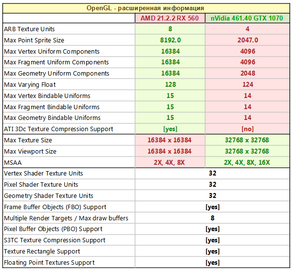Select '[yes]' in S3TC Texture Compression row
Viewport: 292px width, 273px height.
213,240
